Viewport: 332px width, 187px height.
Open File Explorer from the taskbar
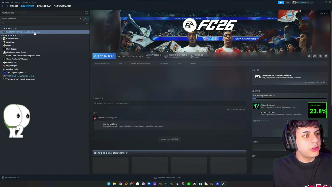pyautogui.click(x=115, y=184)
